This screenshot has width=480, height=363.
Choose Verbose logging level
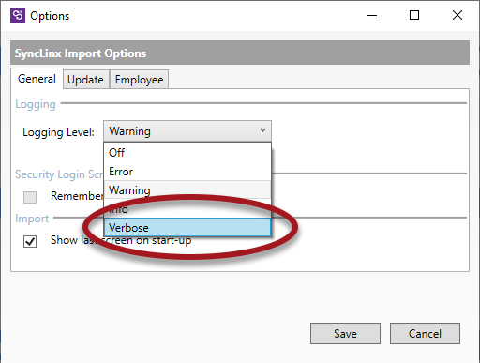[x=187, y=227]
